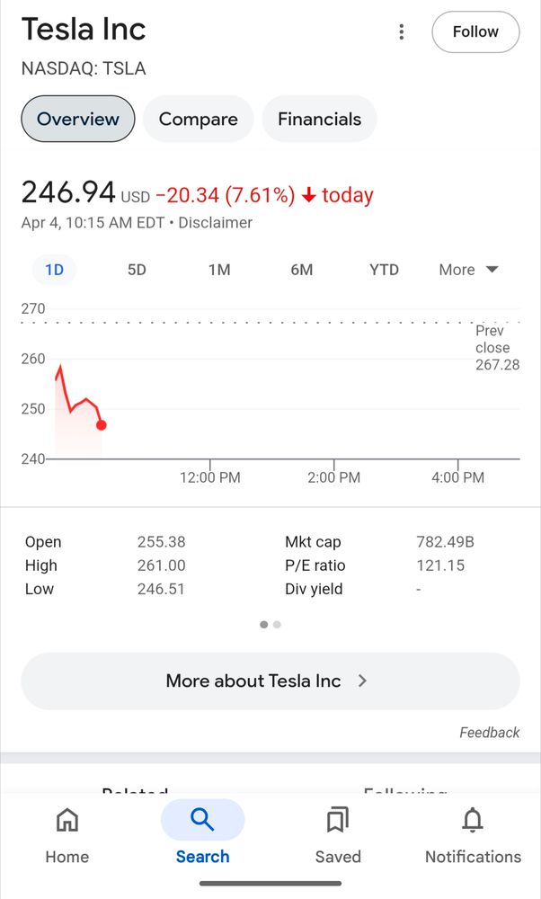Open the three-dot more options menu
The height and width of the screenshot is (899, 541).
(x=401, y=32)
